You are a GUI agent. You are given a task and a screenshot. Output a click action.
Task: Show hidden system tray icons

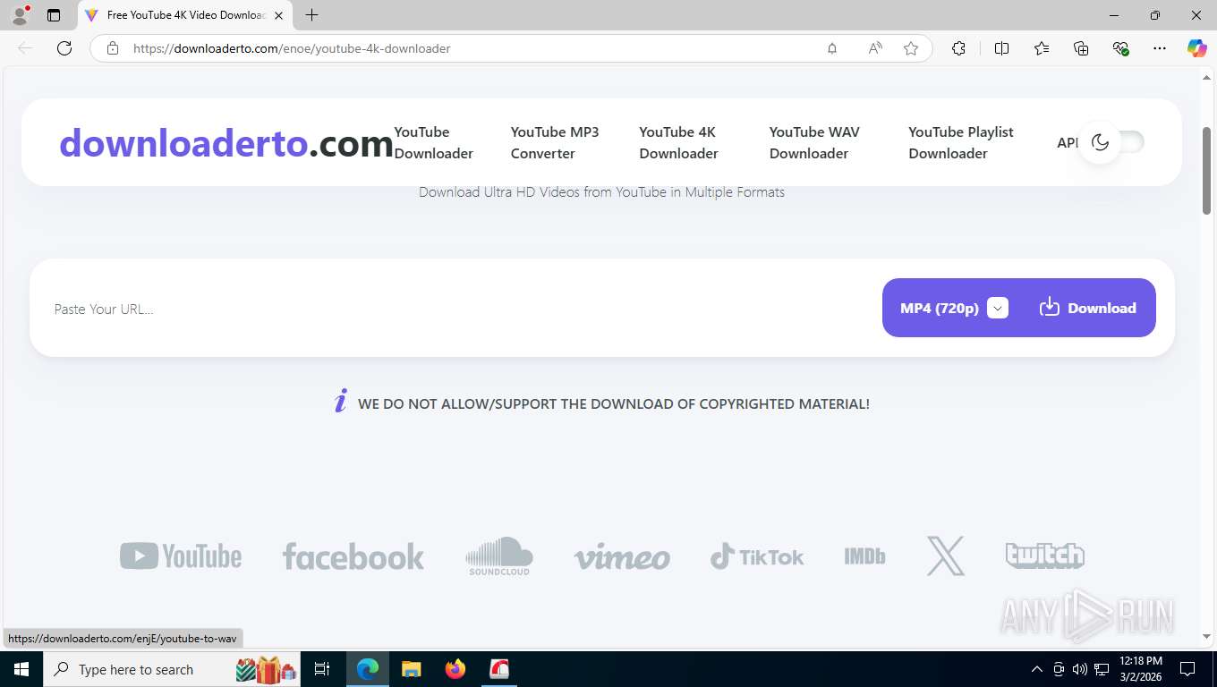[1037, 669]
